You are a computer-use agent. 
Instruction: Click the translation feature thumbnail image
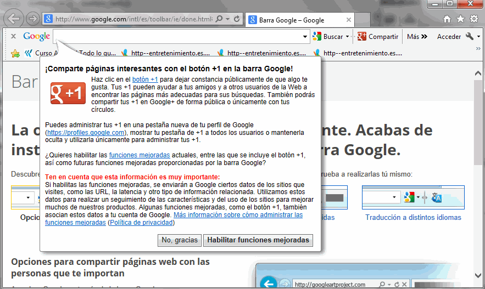[x=413, y=197]
